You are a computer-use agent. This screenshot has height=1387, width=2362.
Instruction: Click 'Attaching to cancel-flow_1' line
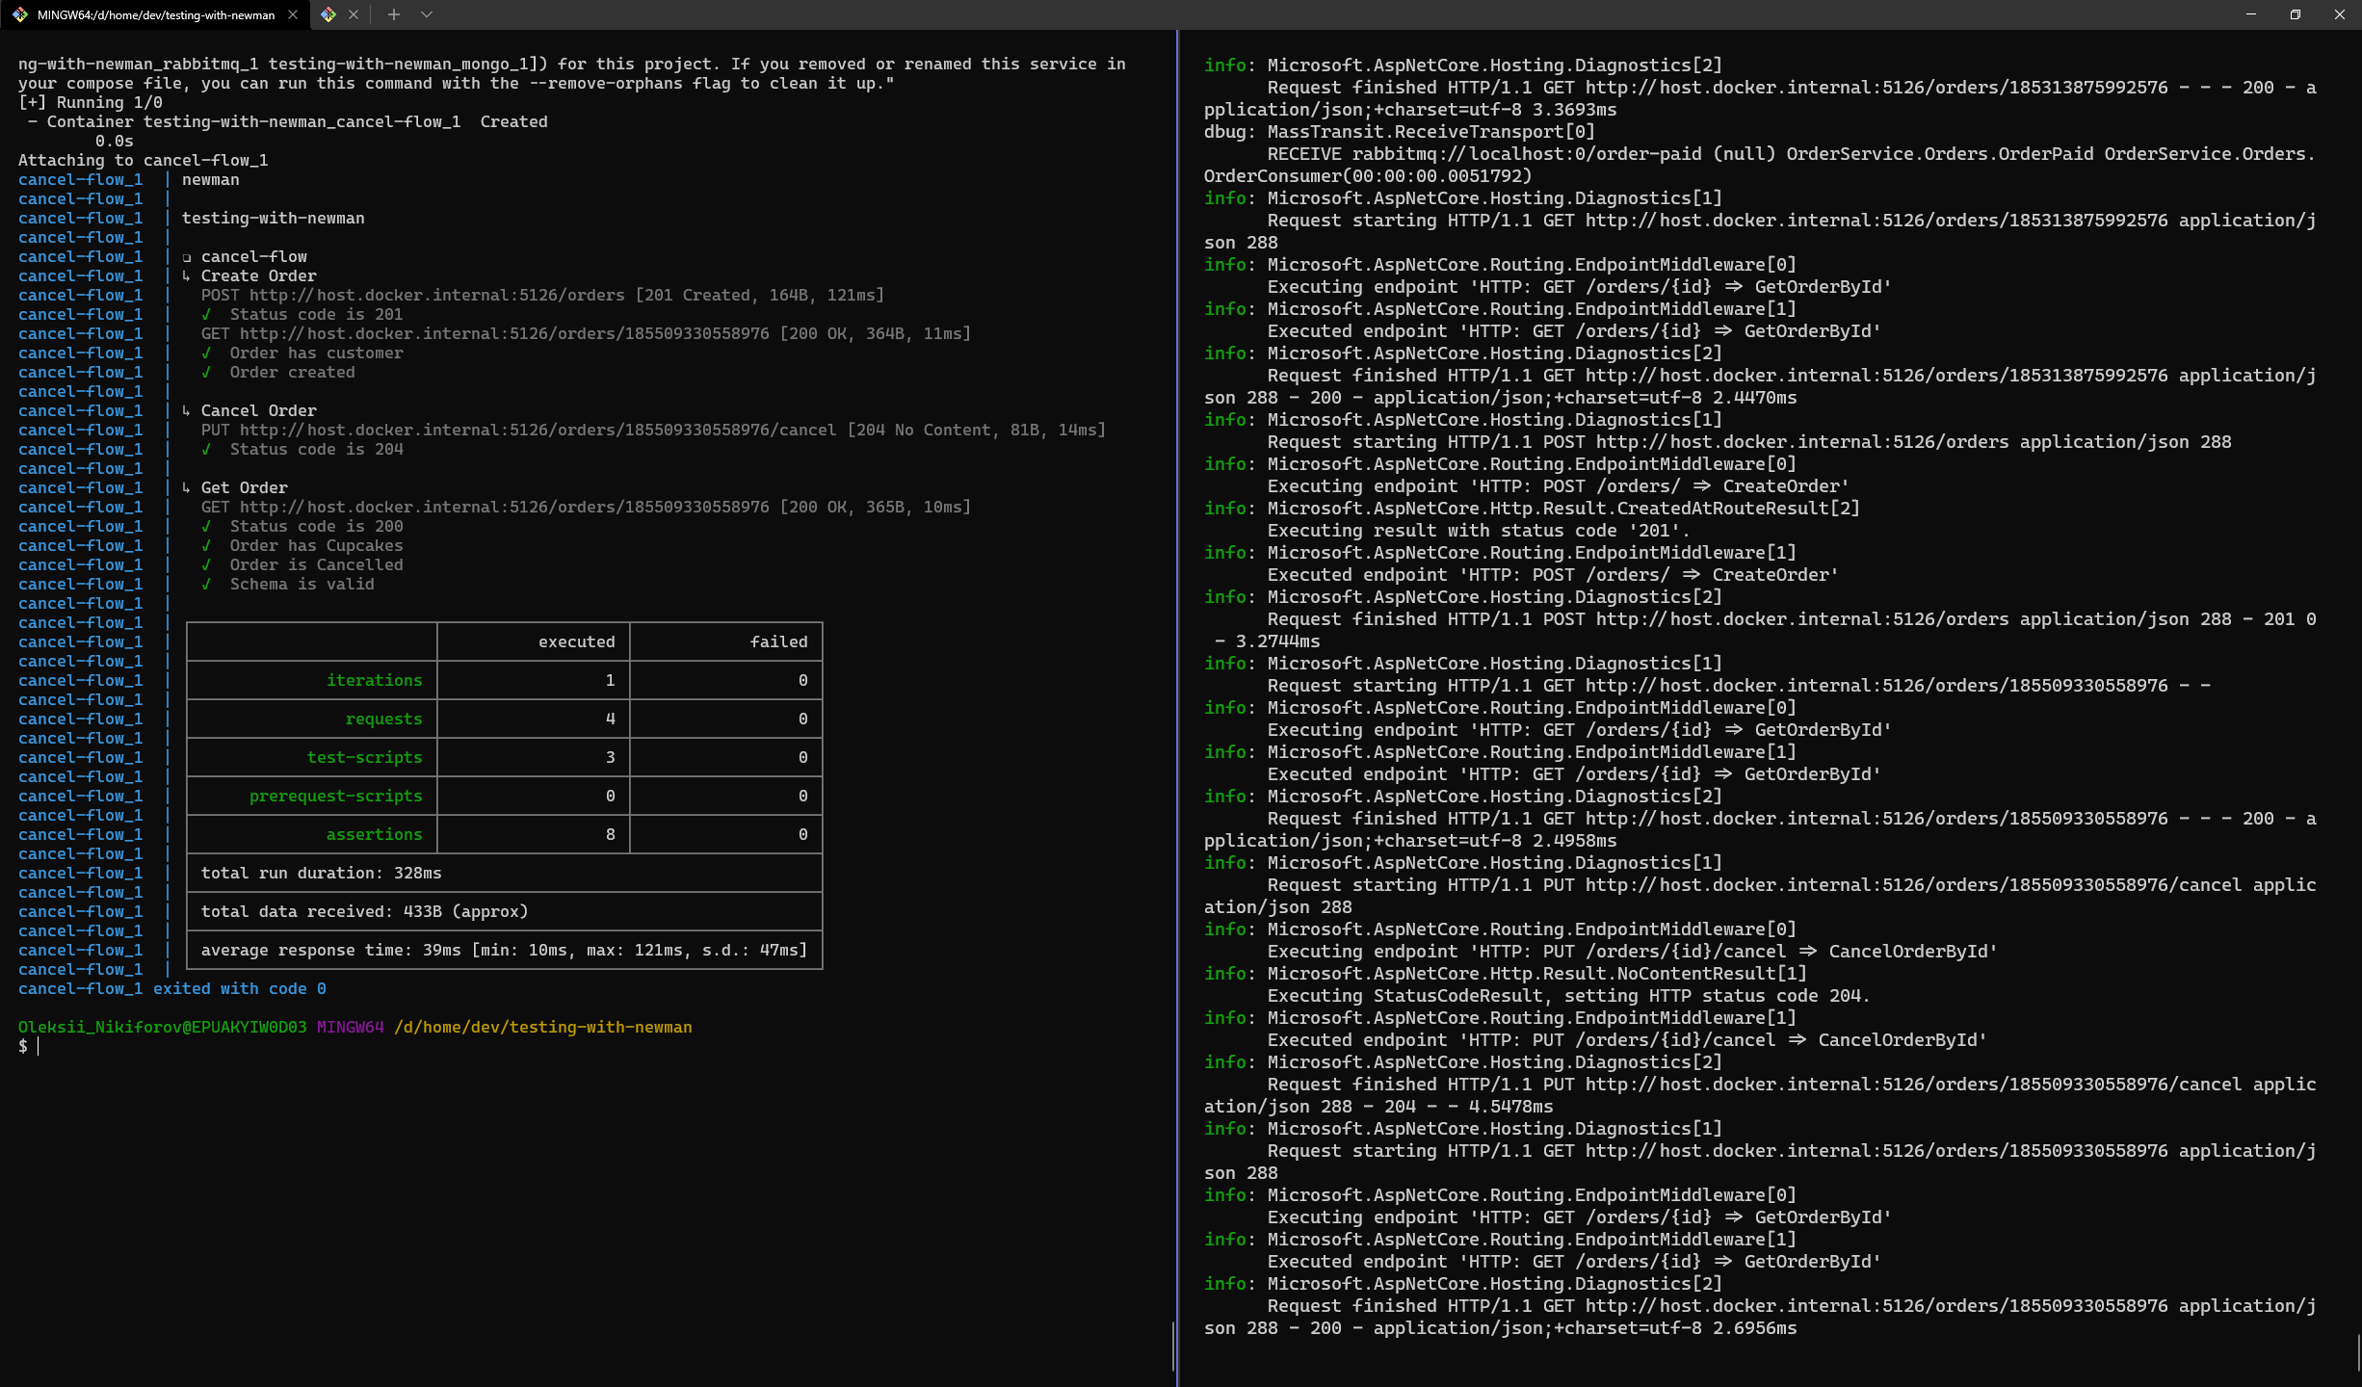tap(143, 160)
